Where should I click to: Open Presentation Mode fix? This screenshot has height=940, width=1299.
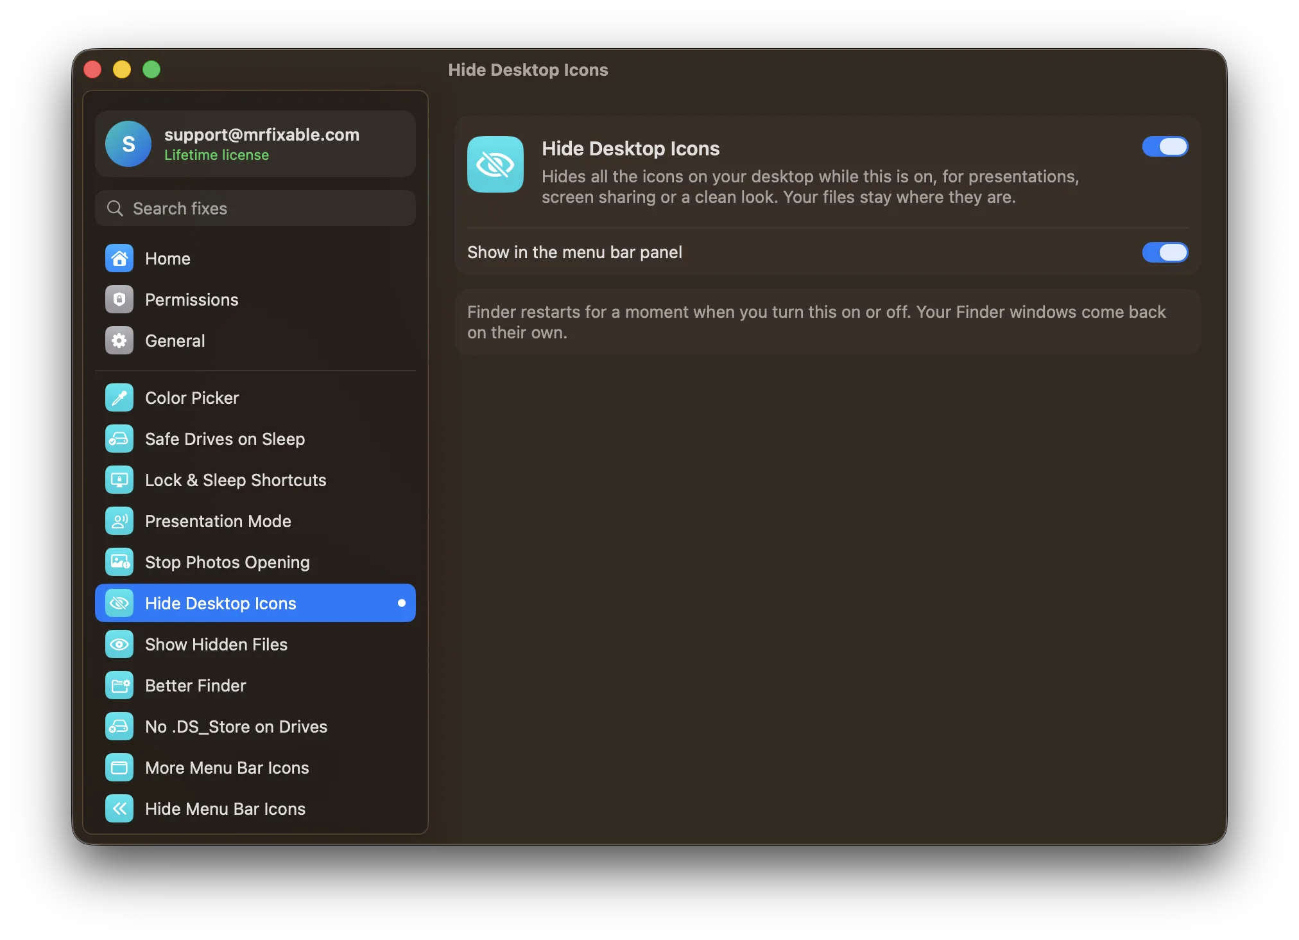point(255,521)
